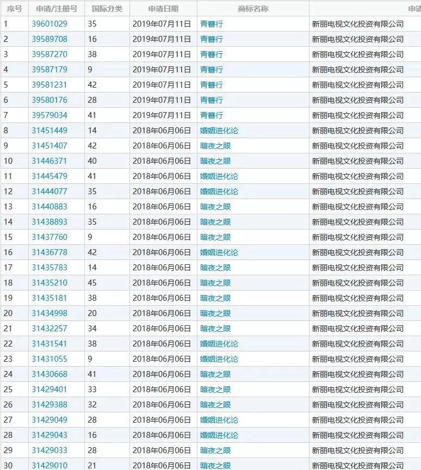Open application number 31429401

click(49, 389)
